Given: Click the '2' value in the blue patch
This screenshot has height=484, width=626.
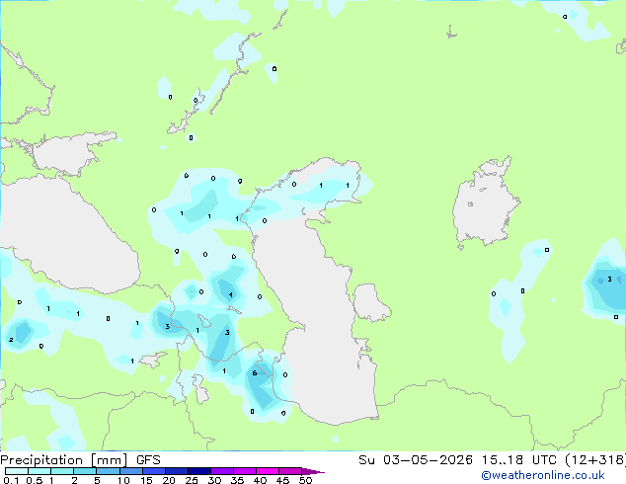Looking at the screenshot, I should click(11, 340).
